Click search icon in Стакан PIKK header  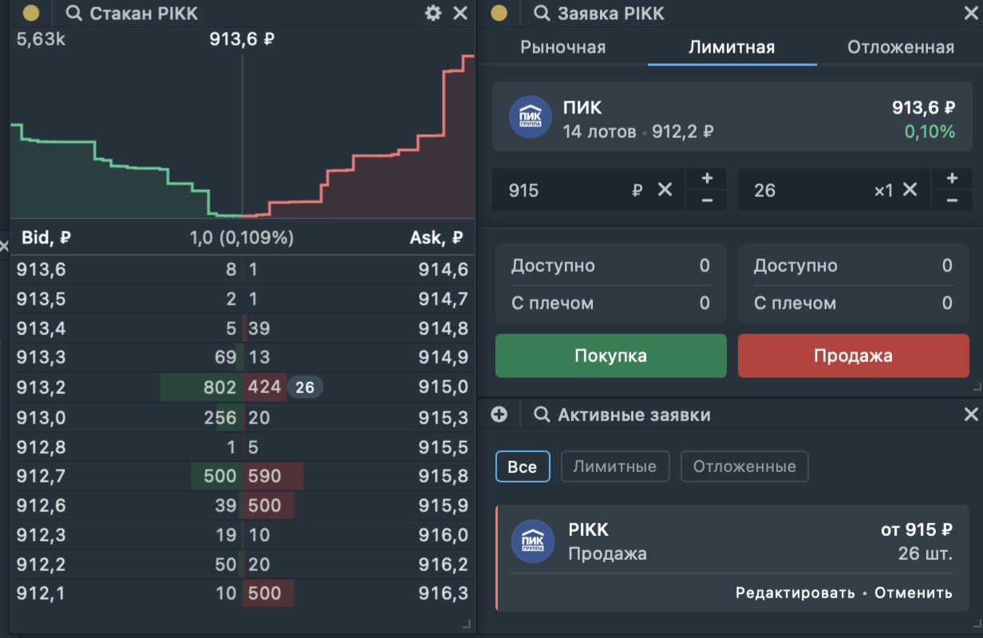click(x=74, y=14)
